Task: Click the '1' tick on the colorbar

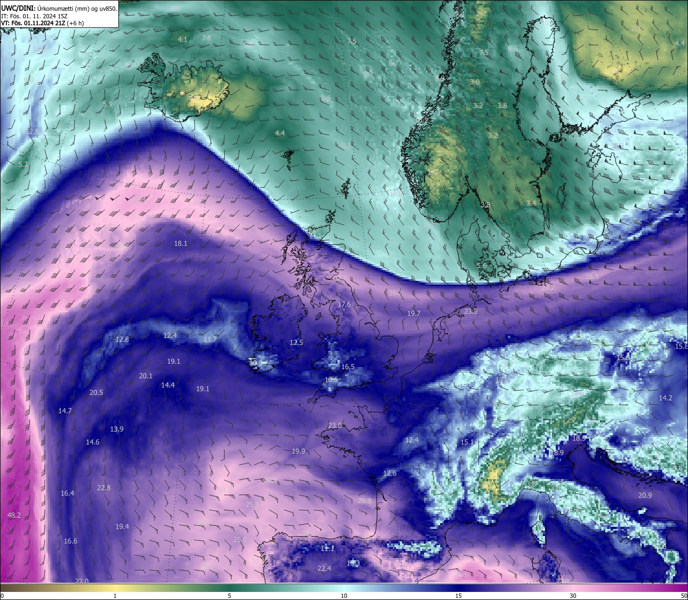Action: pyautogui.click(x=115, y=596)
